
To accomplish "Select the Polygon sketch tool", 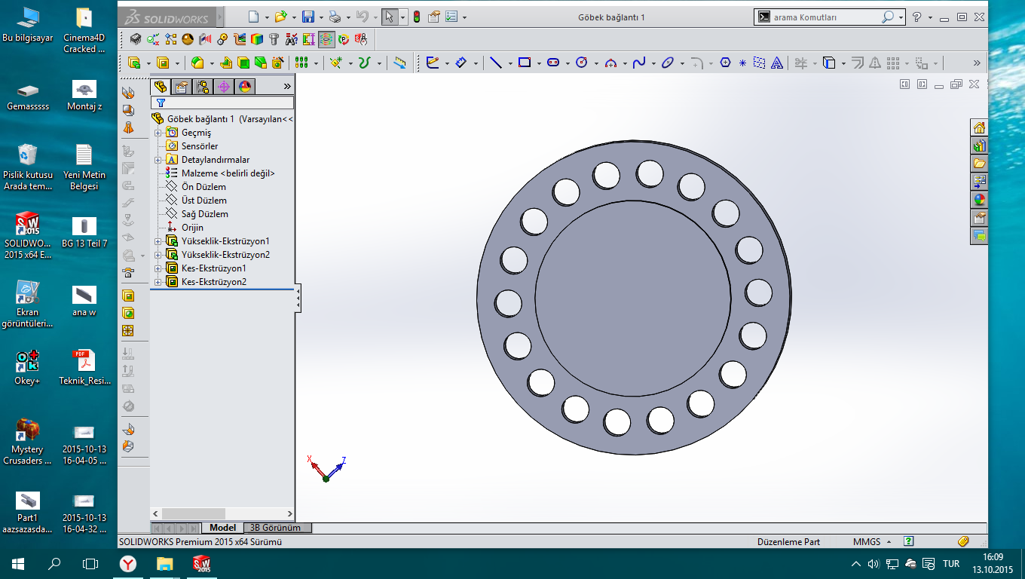I will 725,63.
